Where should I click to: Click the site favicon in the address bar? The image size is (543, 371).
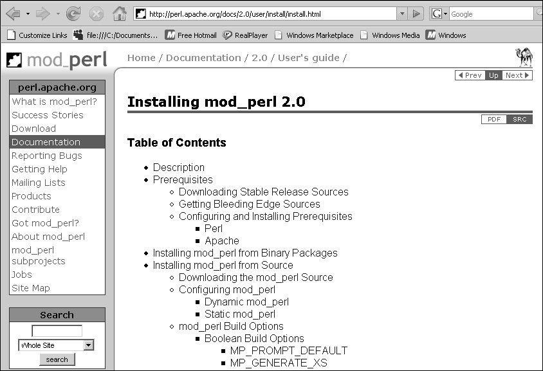[x=141, y=14]
